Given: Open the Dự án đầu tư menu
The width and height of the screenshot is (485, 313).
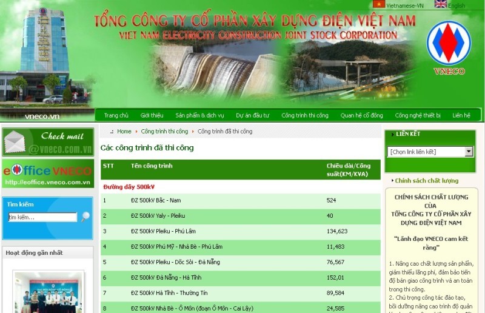Looking at the screenshot, I should click(x=252, y=115).
